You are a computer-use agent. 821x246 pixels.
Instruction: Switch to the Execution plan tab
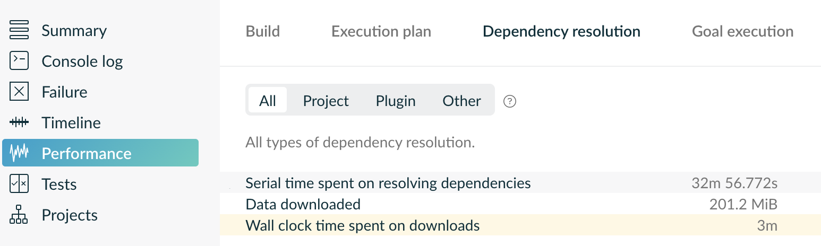[381, 31]
